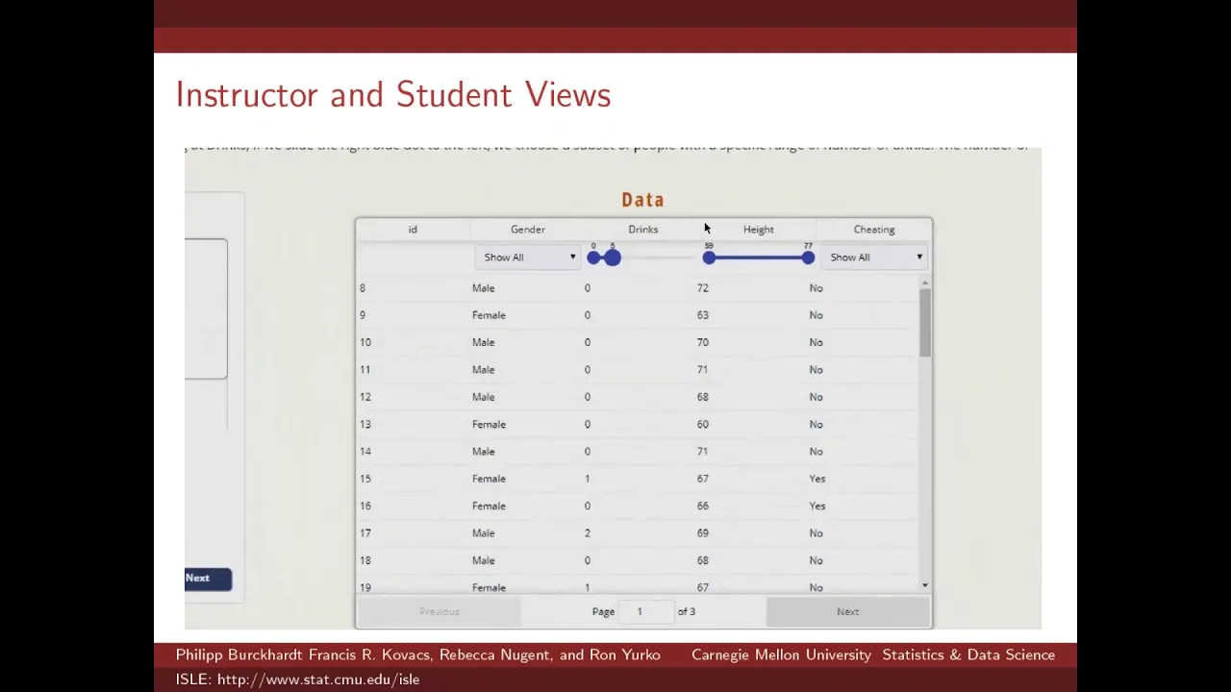
Task: Select id cell 13
Action: coord(365,424)
